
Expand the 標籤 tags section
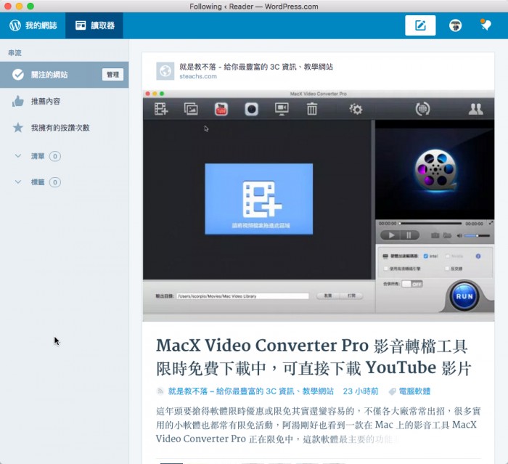tap(37, 182)
